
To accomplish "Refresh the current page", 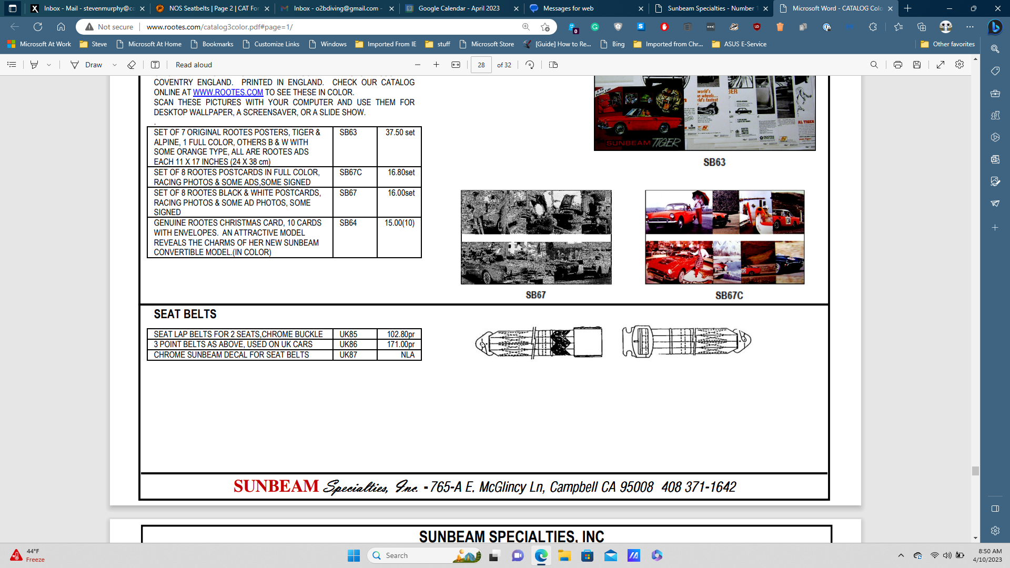I will (x=38, y=27).
